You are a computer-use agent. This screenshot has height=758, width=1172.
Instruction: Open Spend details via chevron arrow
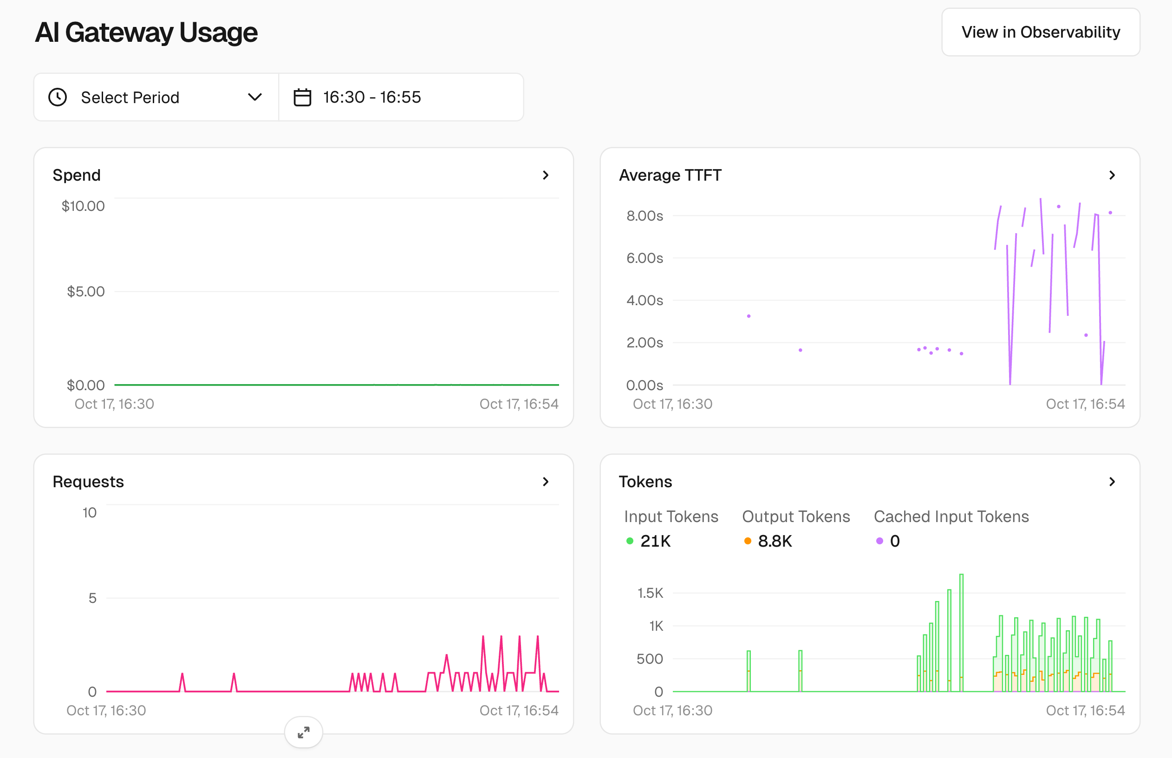tap(545, 175)
